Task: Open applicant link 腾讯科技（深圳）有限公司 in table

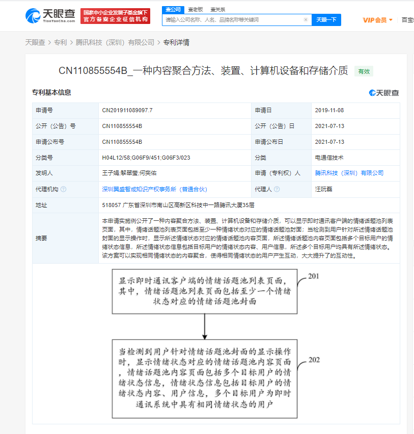Action: pyautogui.click(x=349, y=173)
